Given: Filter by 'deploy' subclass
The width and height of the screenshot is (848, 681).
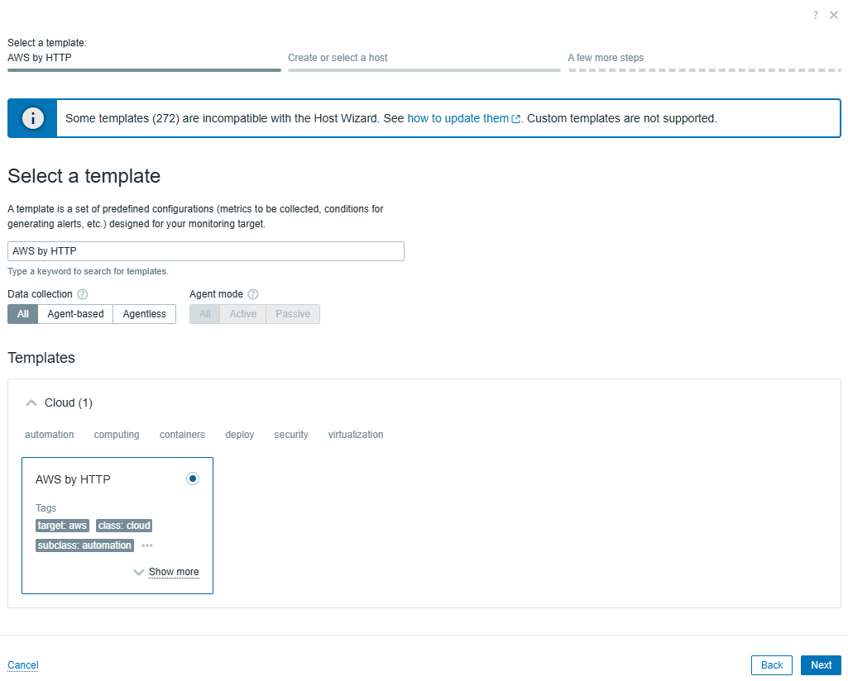Looking at the screenshot, I should click(x=240, y=435).
